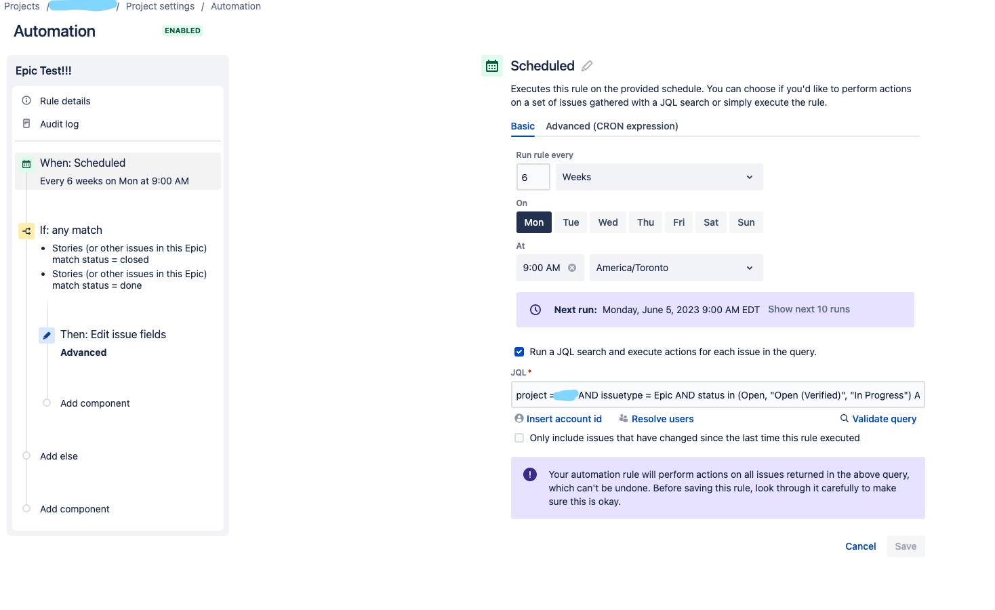Image resolution: width=995 pixels, height=610 pixels.
Task: Select the Basic tab
Action: (522, 126)
